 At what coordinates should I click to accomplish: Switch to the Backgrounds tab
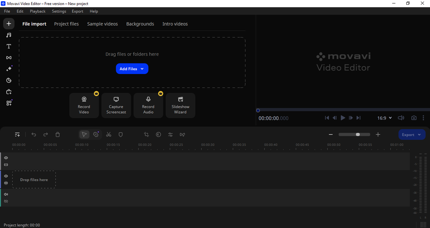[x=140, y=24]
